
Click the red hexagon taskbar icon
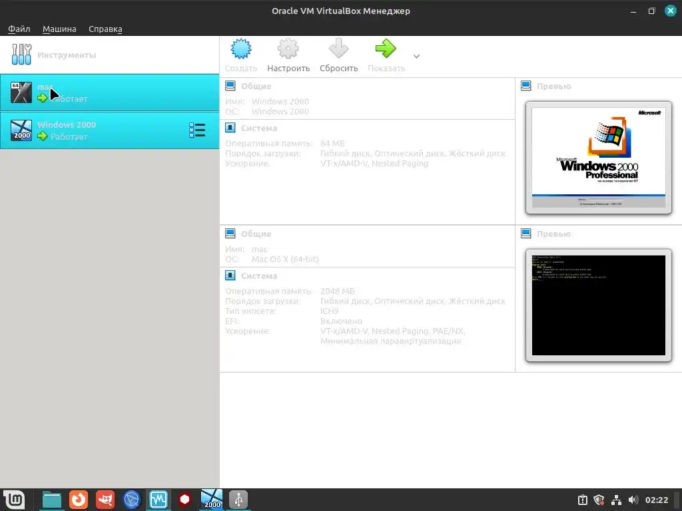point(185,500)
